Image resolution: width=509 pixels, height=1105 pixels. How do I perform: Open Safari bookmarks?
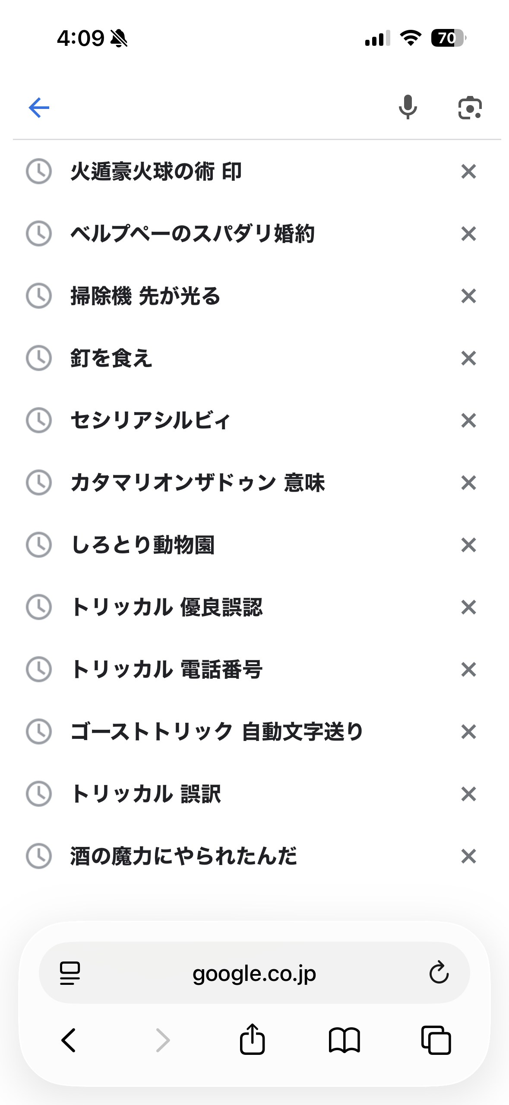pos(344,1040)
